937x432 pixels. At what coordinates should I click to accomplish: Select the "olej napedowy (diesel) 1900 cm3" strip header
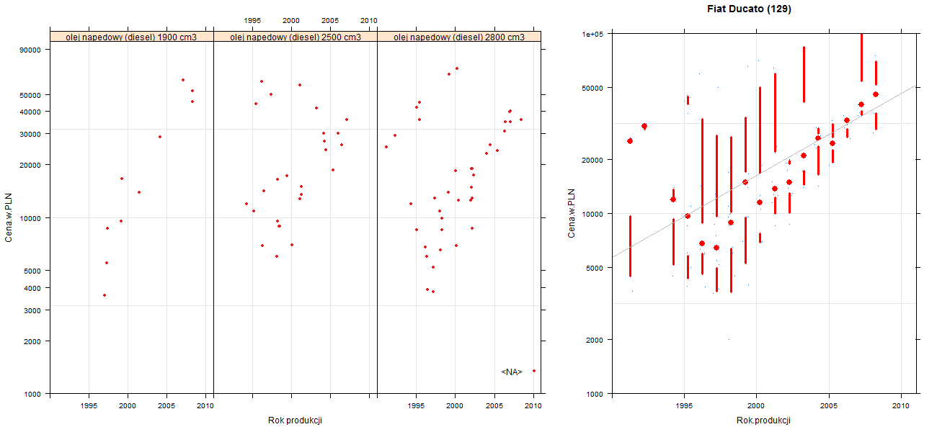(132, 37)
